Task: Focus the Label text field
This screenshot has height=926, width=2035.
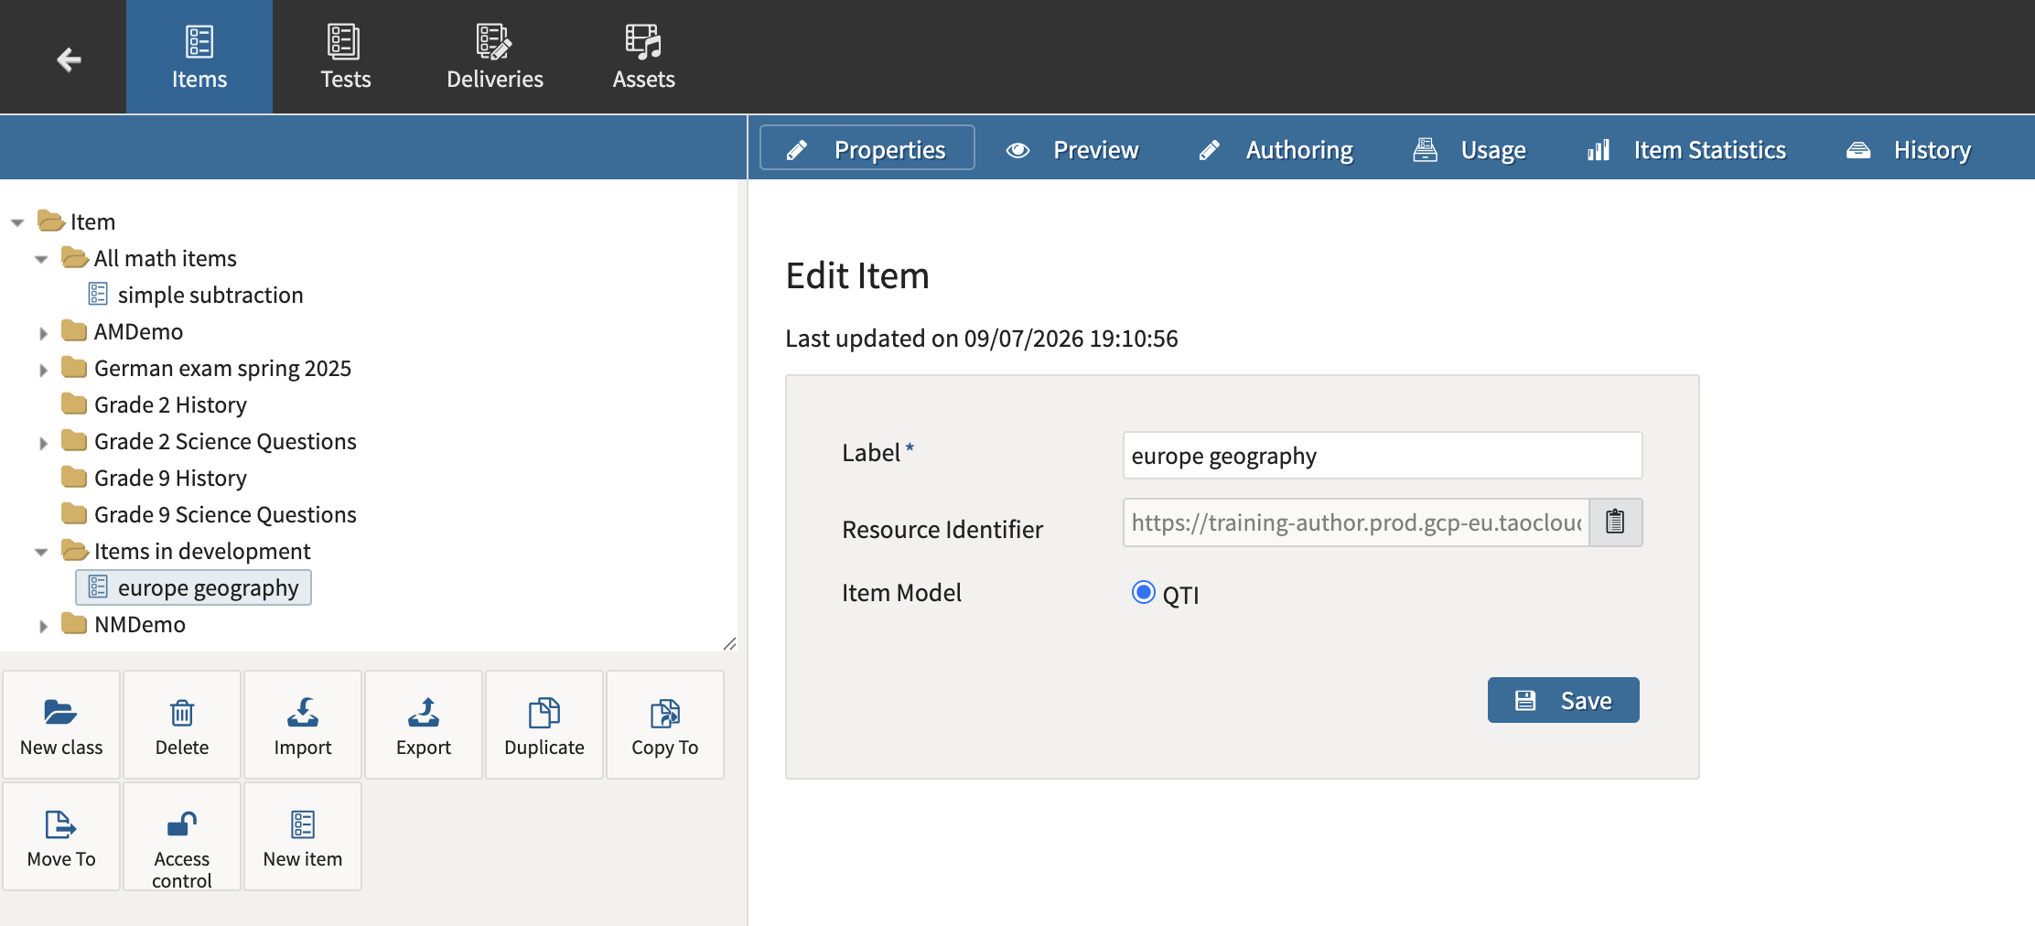Action: click(x=1383, y=455)
